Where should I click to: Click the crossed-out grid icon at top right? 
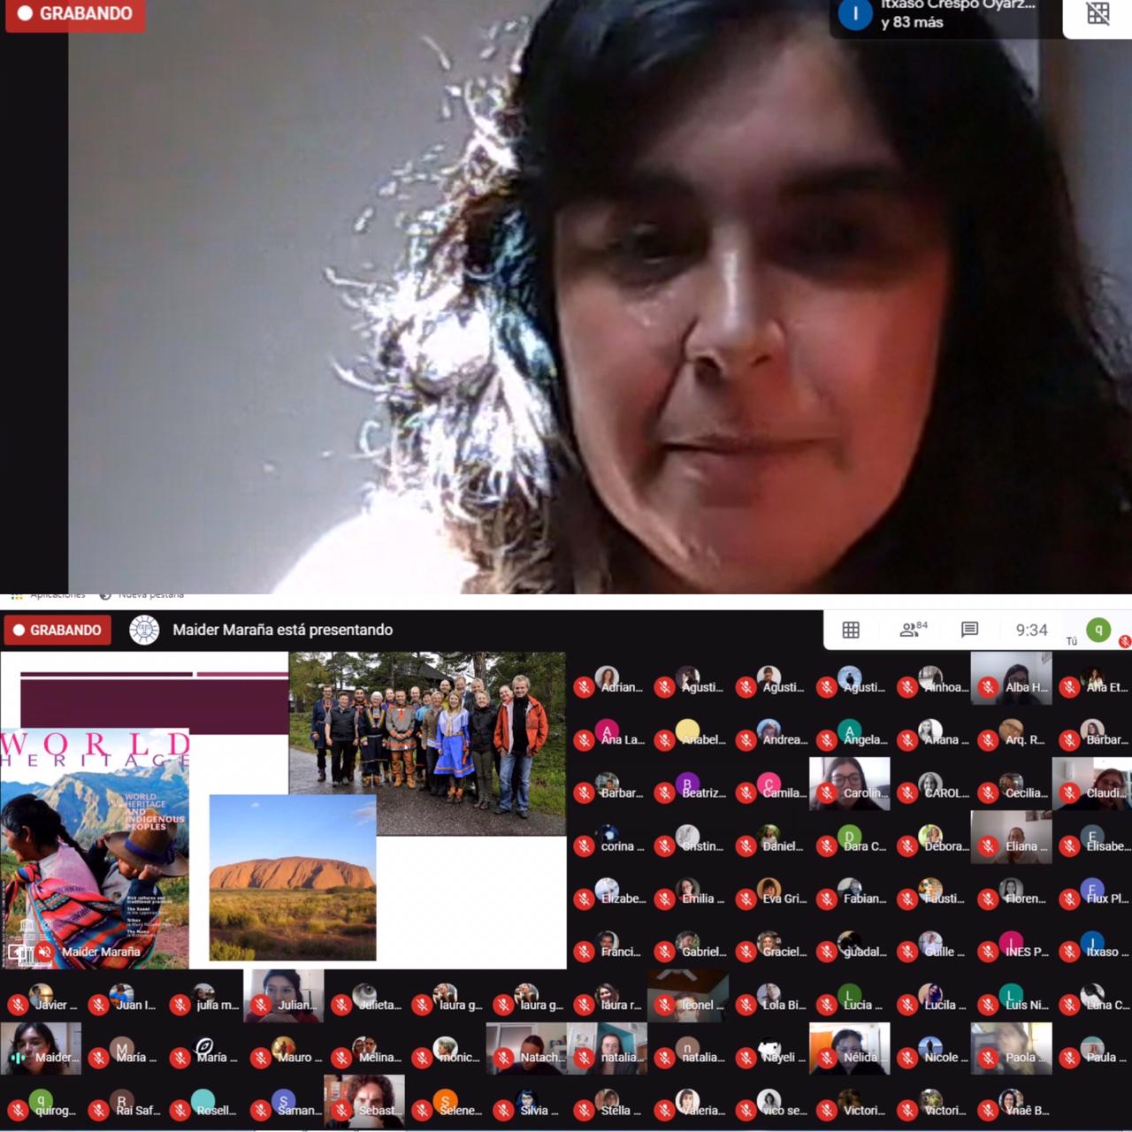[x=1098, y=14]
